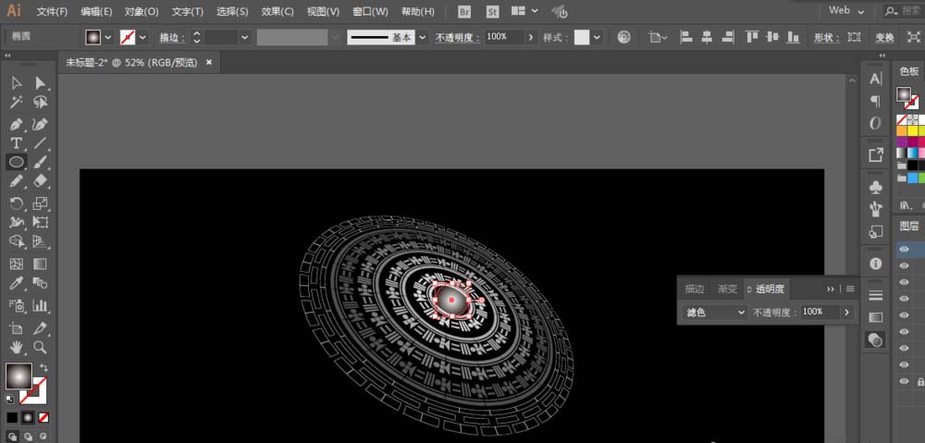
Task: Click the 不透明度: link in control bar
Action: pos(459,37)
